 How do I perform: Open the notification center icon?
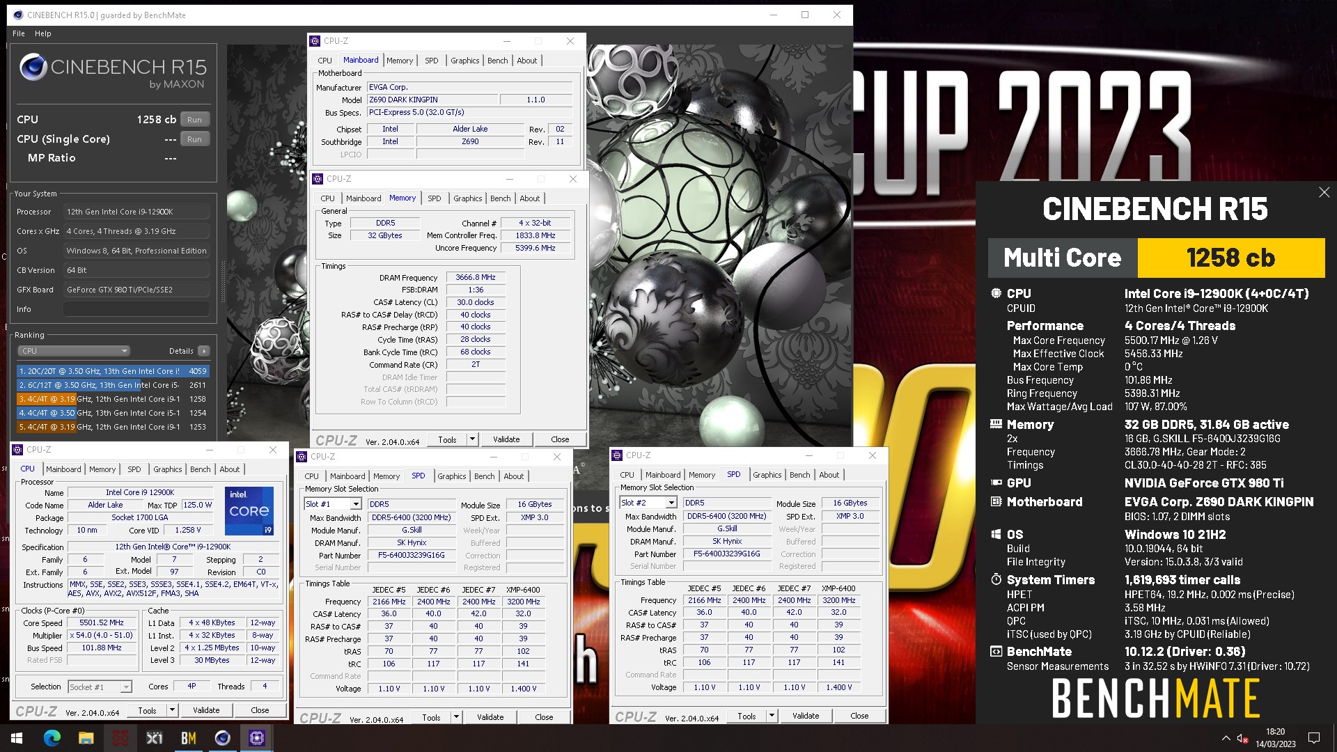[1314, 738]
